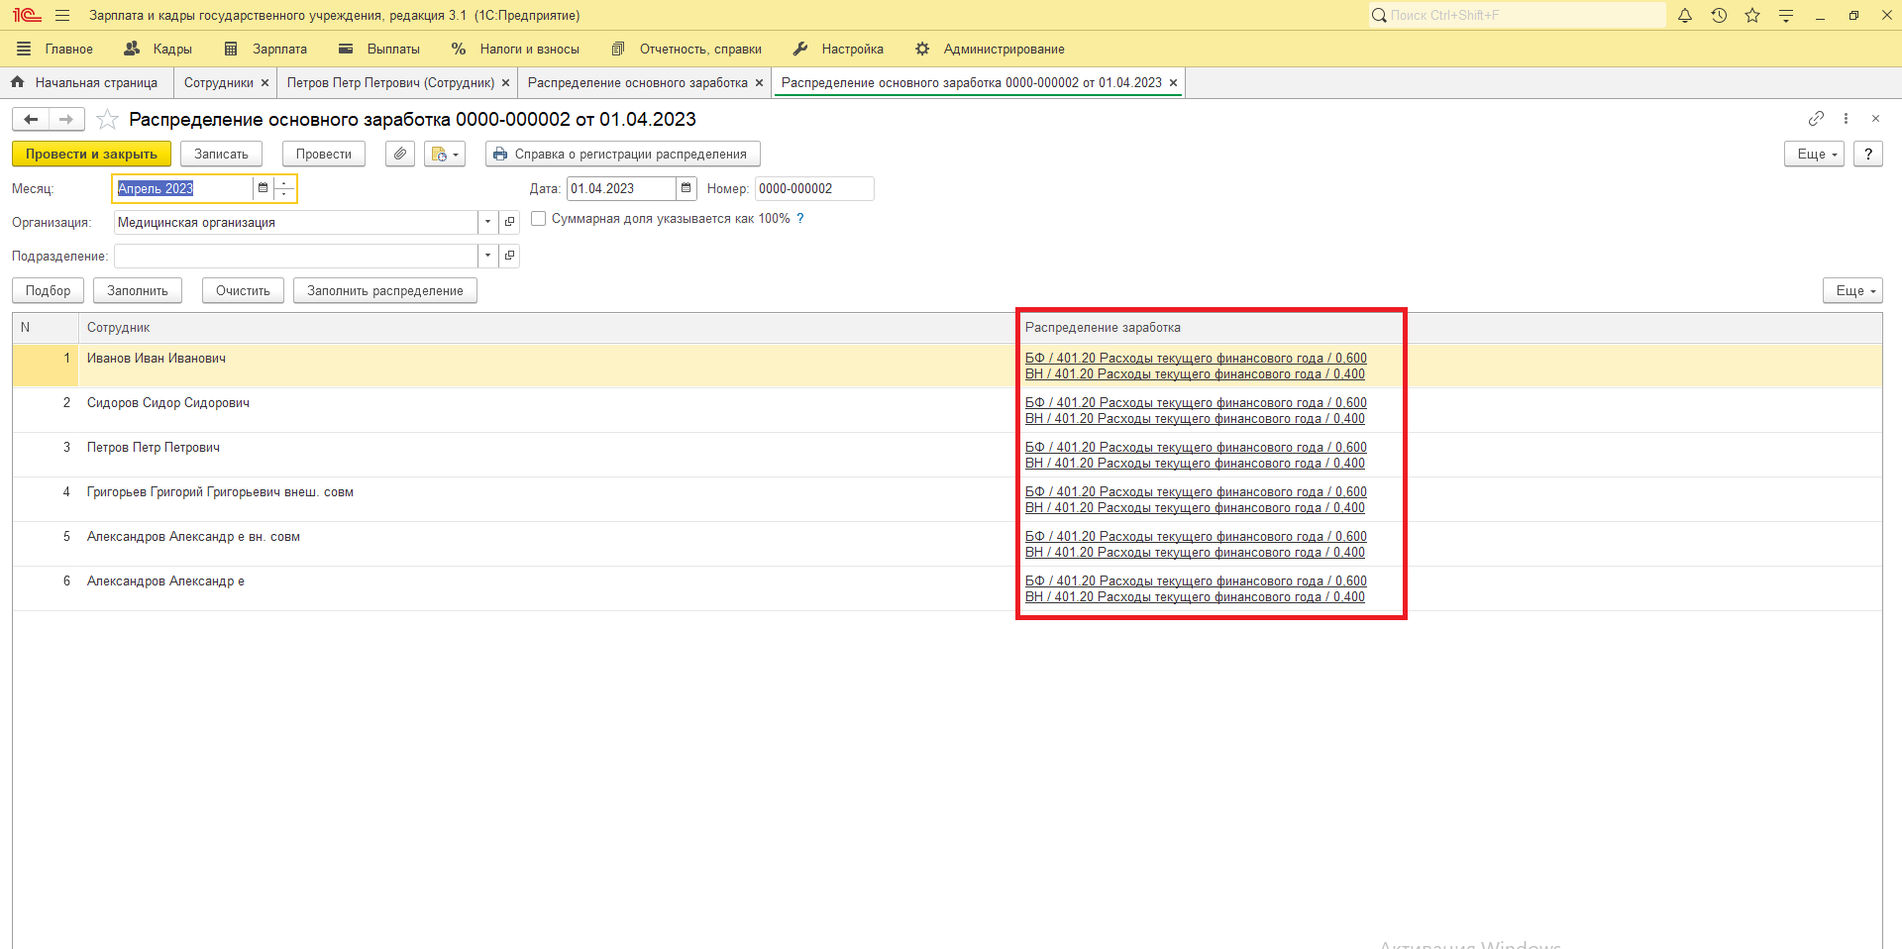Screen dimensions: 1902x949
Task: Open the Главное menu
Action: click(x=55, y=50)
